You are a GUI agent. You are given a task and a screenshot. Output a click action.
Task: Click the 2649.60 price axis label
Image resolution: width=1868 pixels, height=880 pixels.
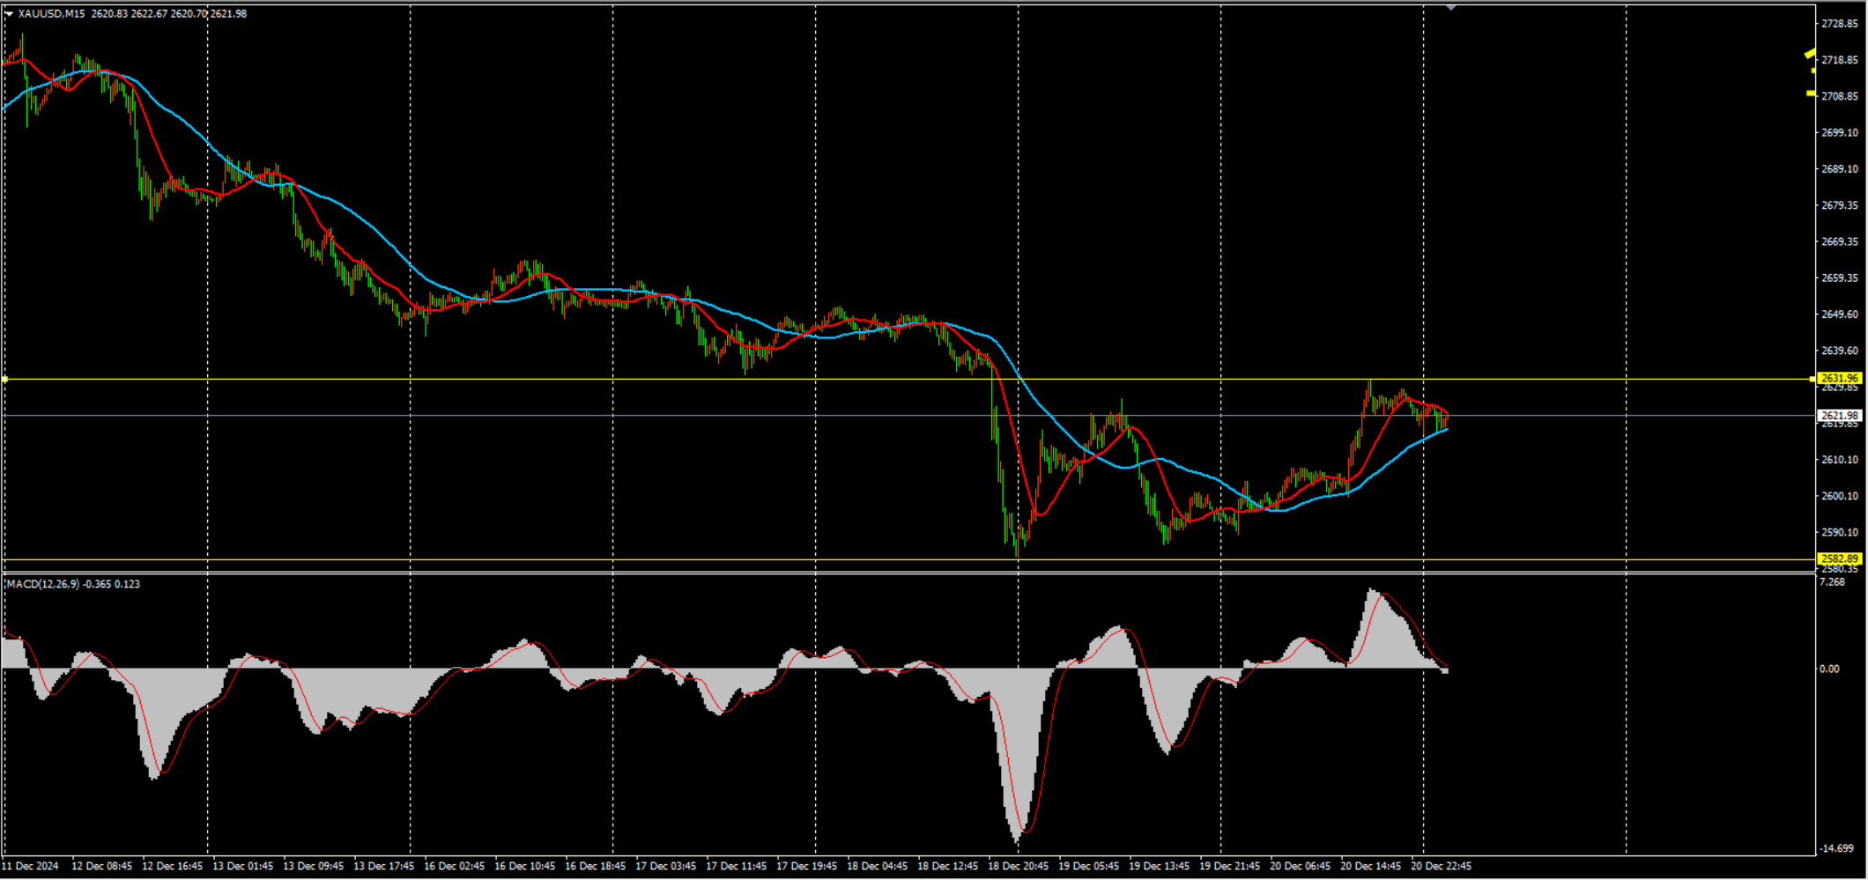1840,314
